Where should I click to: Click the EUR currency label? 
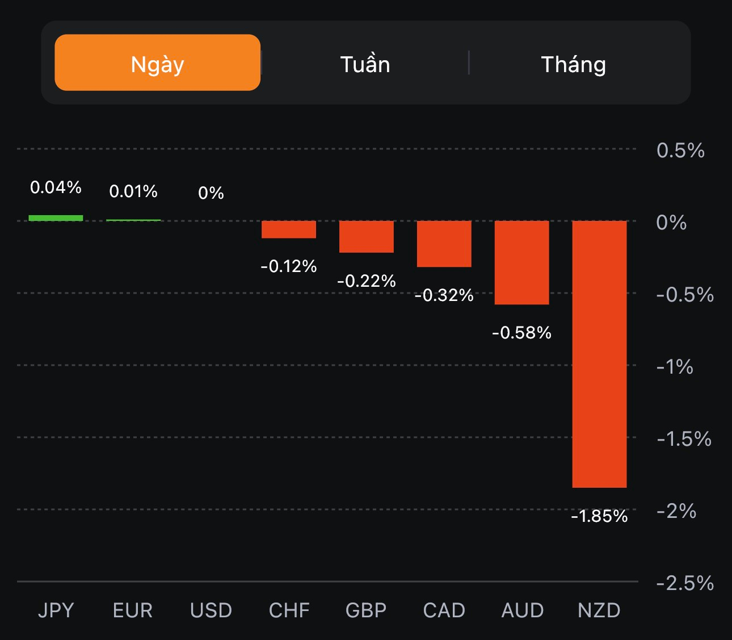tap(133, 610)
